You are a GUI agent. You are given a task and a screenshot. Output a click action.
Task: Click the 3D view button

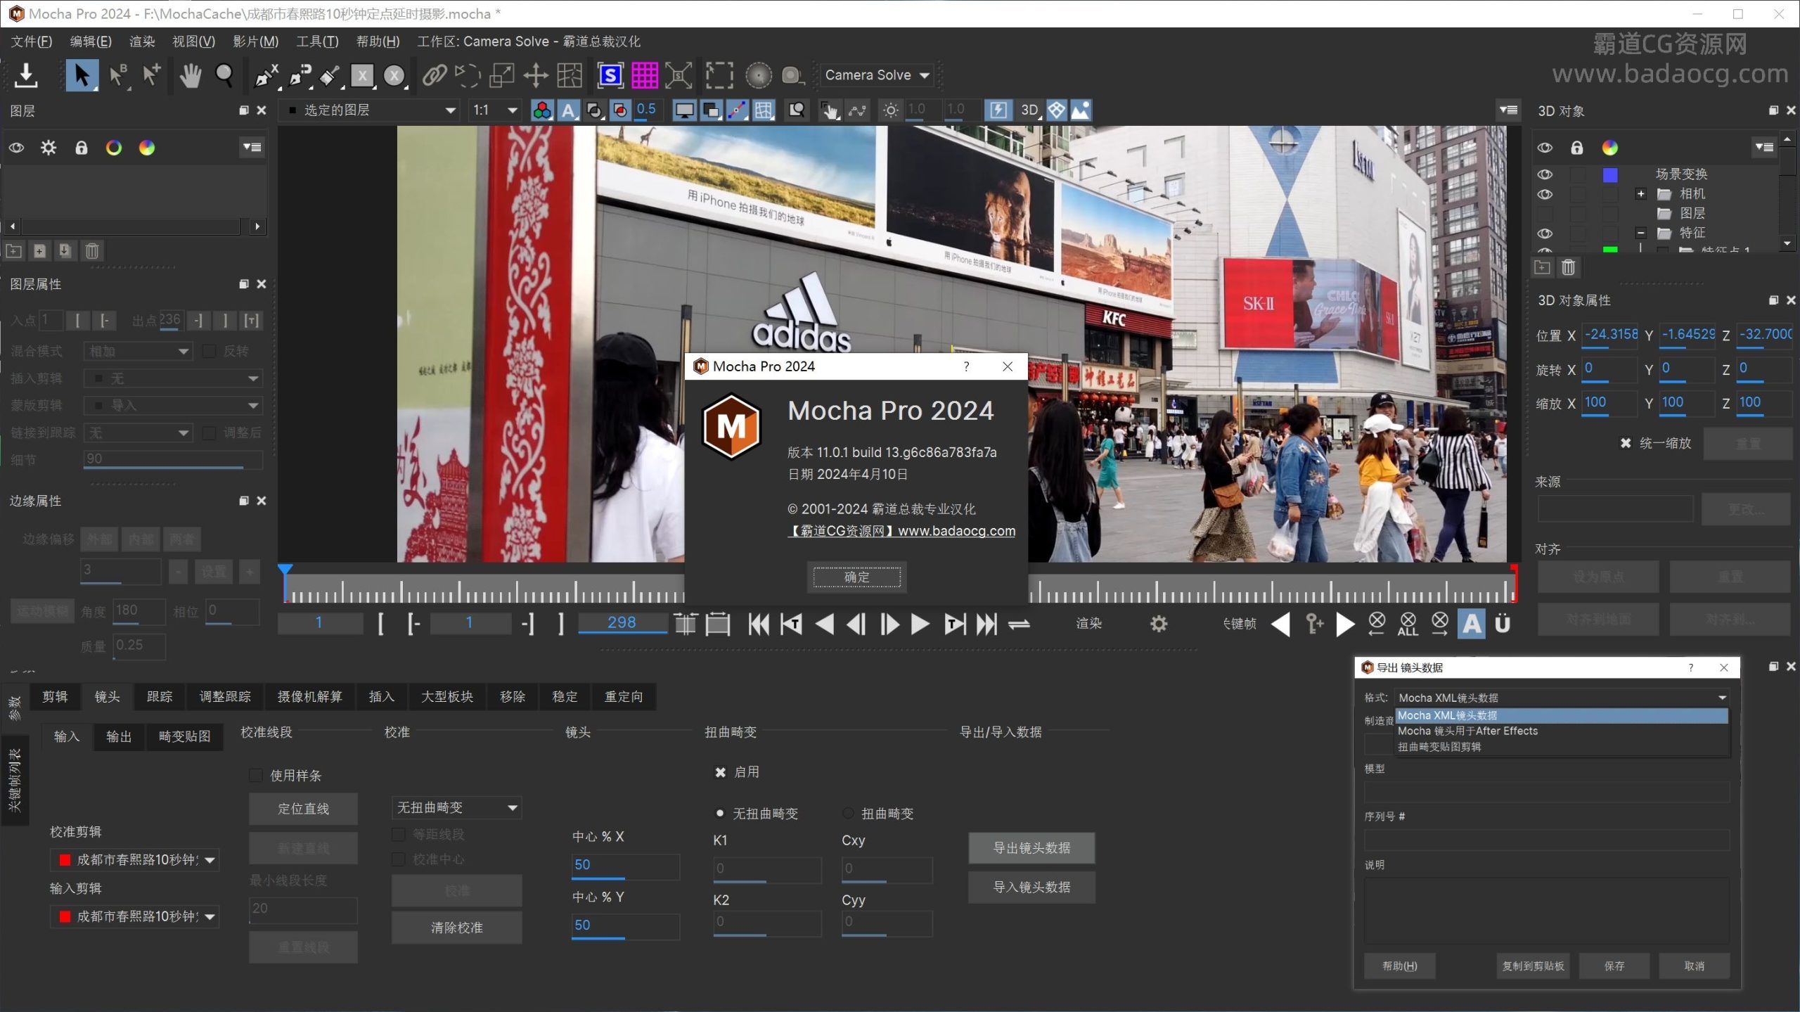coord(1029,110)
